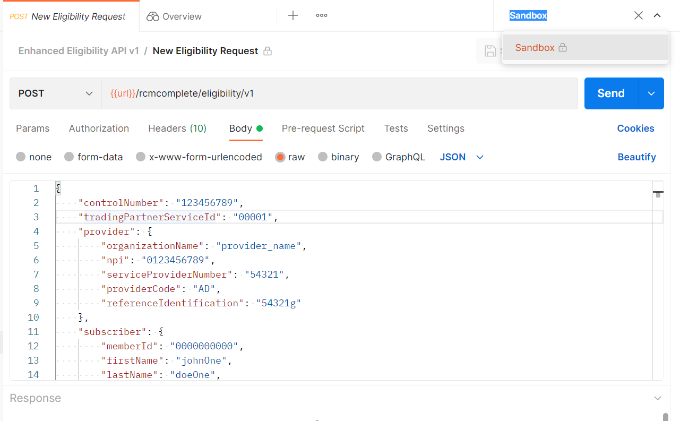Image resolution: width=680 pixels, height=421 pixels.
Task: Collapse the environment dropdown with up chevron
Action: 657,15
